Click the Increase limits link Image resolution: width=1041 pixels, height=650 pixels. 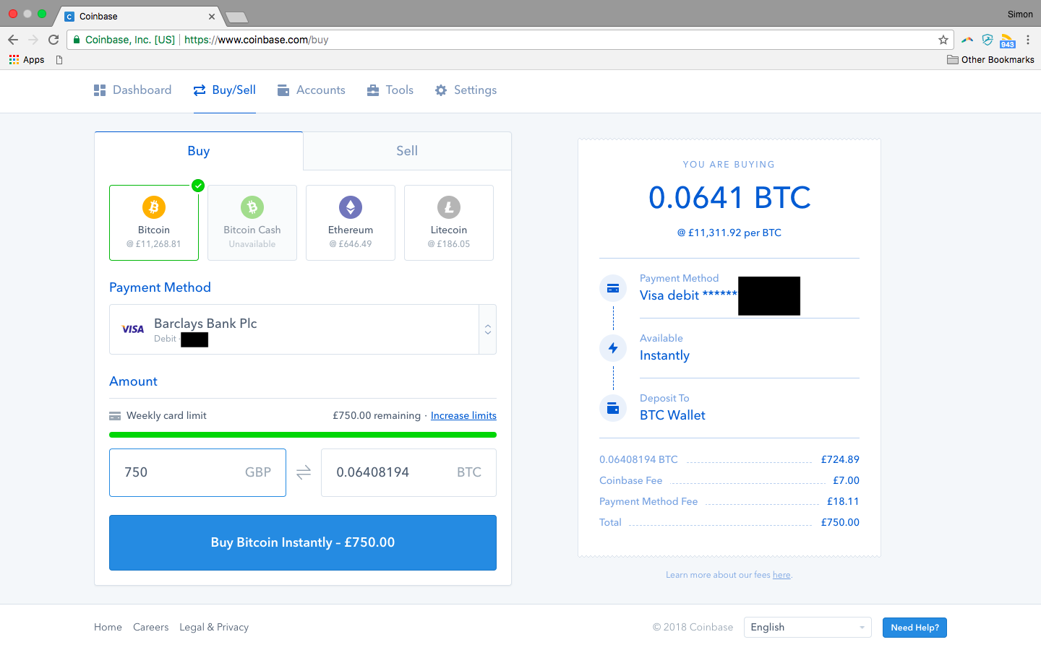click(x=463, y=416)
